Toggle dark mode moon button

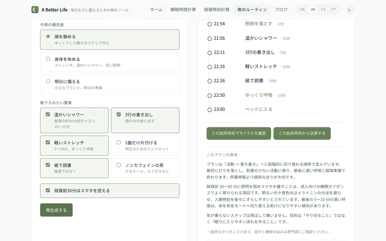click(350, 10)
